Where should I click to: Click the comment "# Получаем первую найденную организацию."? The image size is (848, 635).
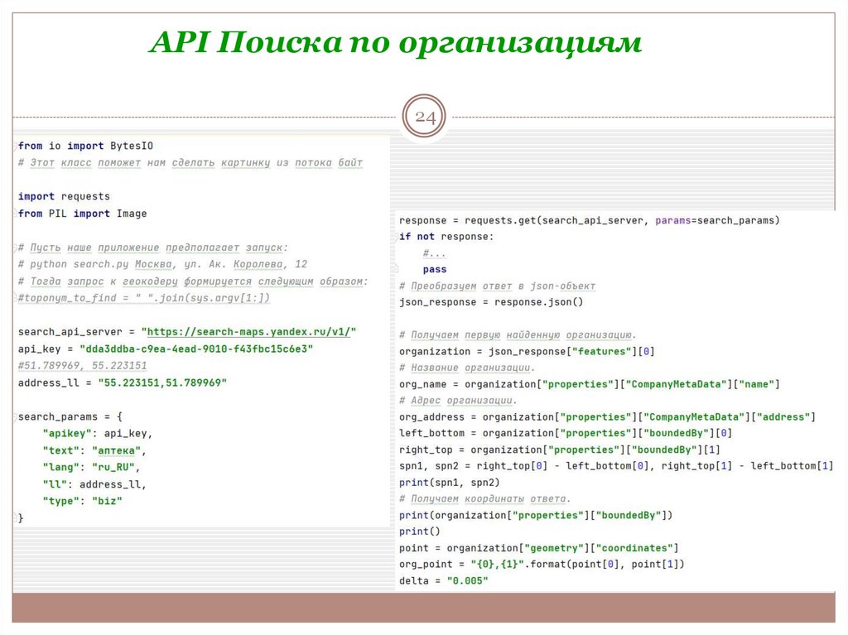518,334
